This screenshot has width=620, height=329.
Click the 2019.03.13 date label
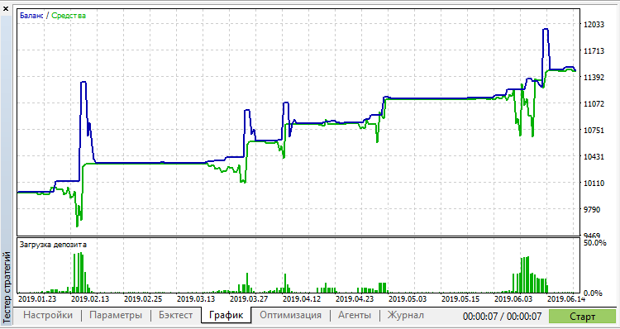pos(196,298)
